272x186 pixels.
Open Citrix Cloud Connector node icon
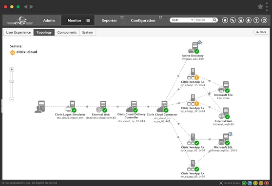tap(162, 107)
